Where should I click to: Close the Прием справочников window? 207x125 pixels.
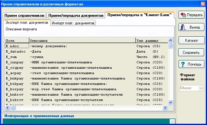pyautogui.click(x=203, y=4)
